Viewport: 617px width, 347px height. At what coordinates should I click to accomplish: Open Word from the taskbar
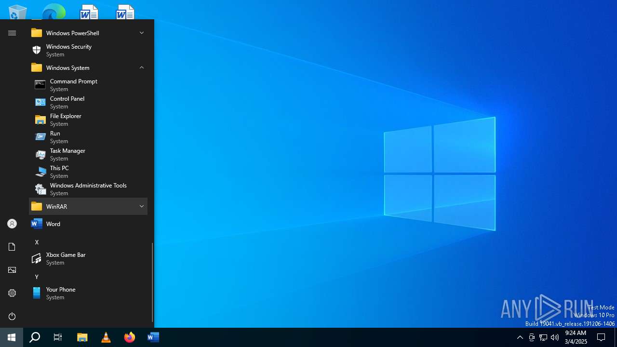pyautogui.click(x=153, y=337)
